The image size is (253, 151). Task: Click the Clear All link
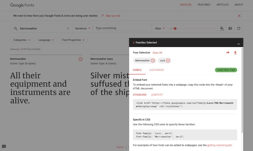click(157, 53)
